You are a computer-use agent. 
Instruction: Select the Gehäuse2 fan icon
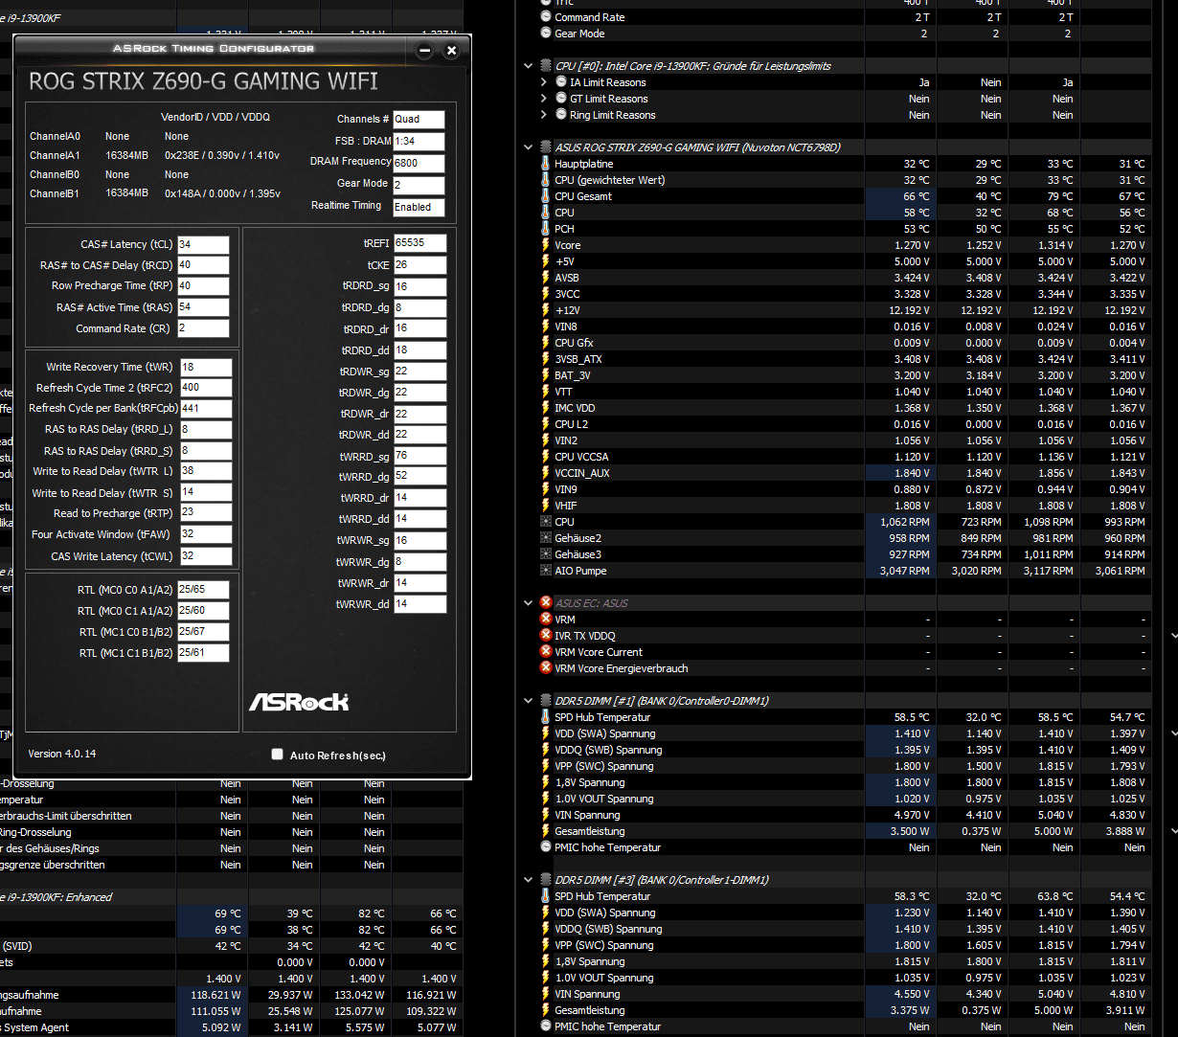(x=546, y=538)
